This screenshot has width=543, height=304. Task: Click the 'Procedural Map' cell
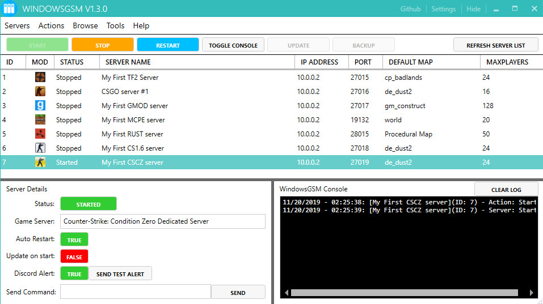(409, 134)
